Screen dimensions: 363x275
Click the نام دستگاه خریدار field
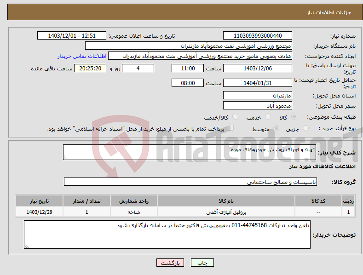pyautogui.click(x=189, y=46)
